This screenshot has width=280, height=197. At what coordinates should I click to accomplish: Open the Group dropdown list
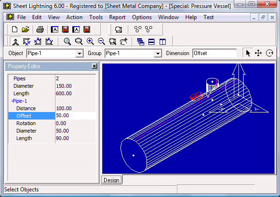[157, 53]
